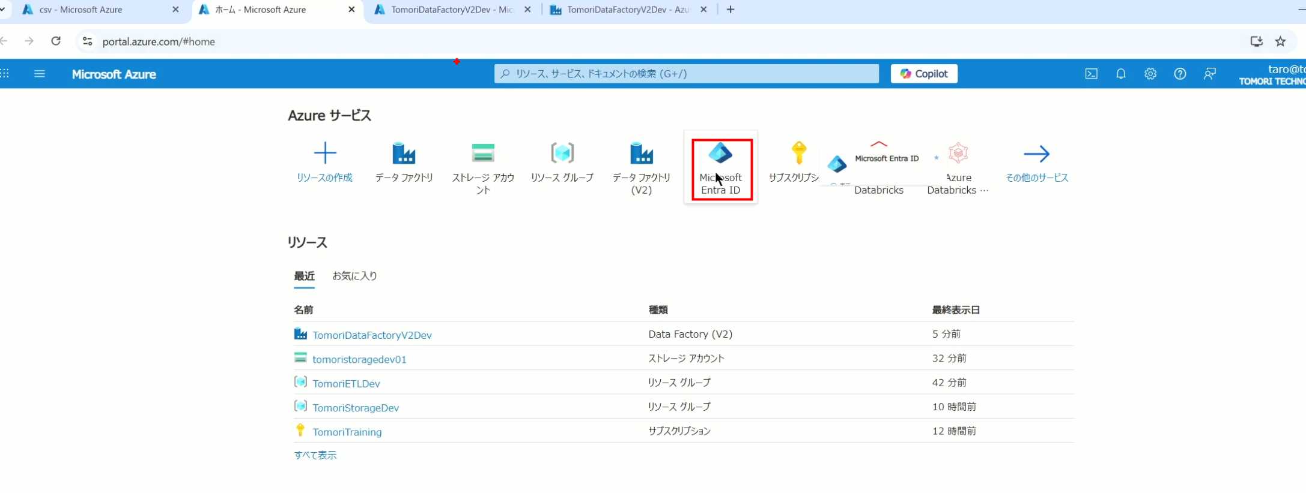Open the Create a resource plus icon
Screen dimensions: 1306x493
click(324, 154)
